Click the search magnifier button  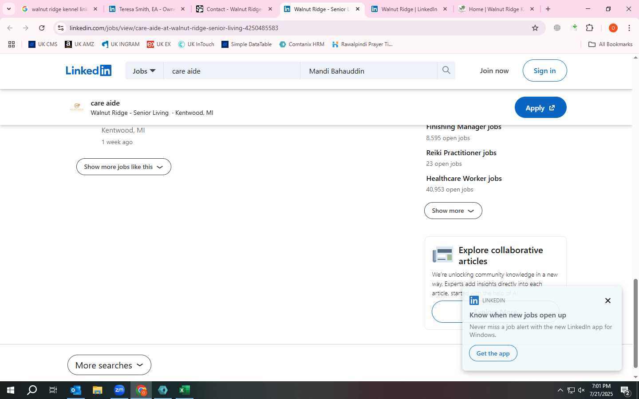[x=446, y=70]
